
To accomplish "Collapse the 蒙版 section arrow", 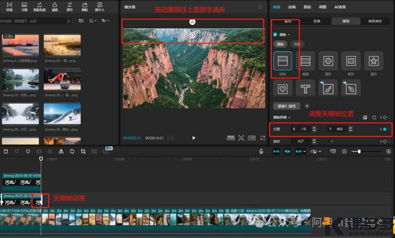I will click(x=289, y=35).
